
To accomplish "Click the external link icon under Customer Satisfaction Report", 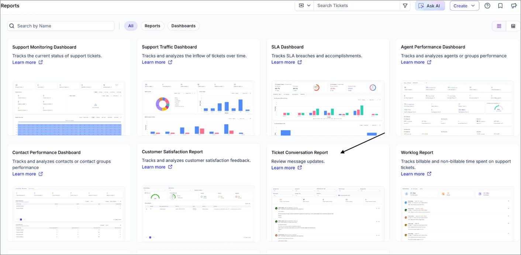I will pyautogui.click(x=170, y=167).
